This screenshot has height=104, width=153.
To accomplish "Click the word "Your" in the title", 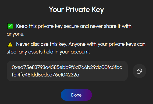I will coord(56,10).
